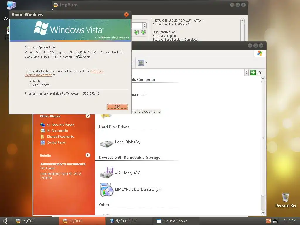
Task: Click the QEMU DVD-ROM info text in ImgBurn
Action: tap(177, 21)
